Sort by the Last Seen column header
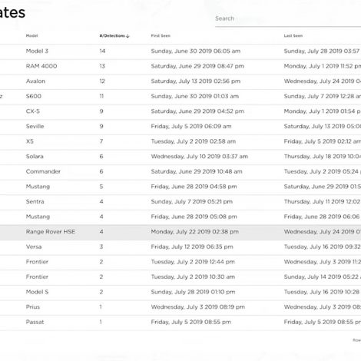The width and height of the screenshot is (361, 361). tap(293, 35)
